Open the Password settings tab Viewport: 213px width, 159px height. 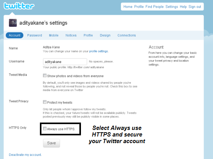(34, 35)
